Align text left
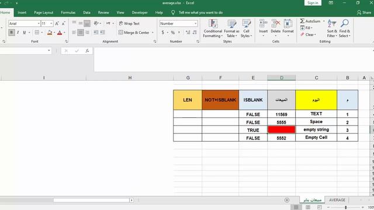The height and width of the screenshot is (210, 374). (74, 33)
